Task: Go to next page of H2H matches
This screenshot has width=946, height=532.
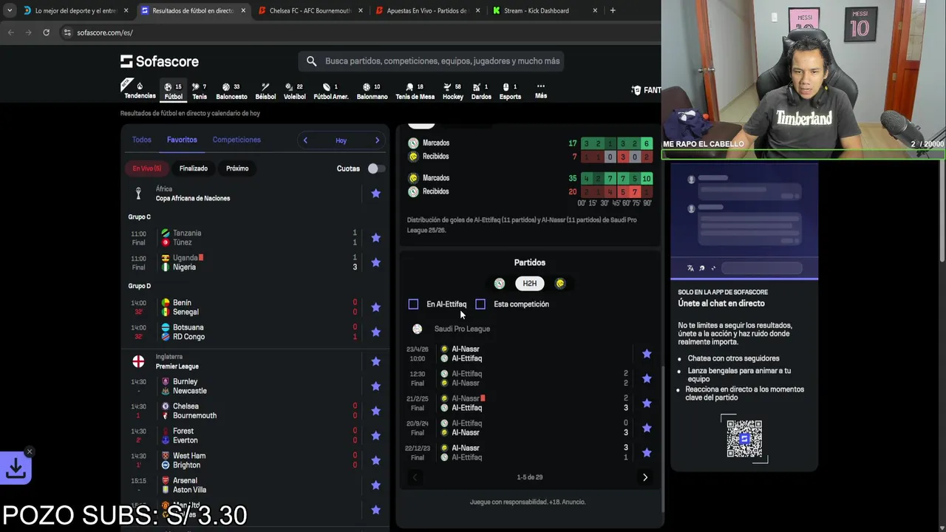Action: click(645, 477)
